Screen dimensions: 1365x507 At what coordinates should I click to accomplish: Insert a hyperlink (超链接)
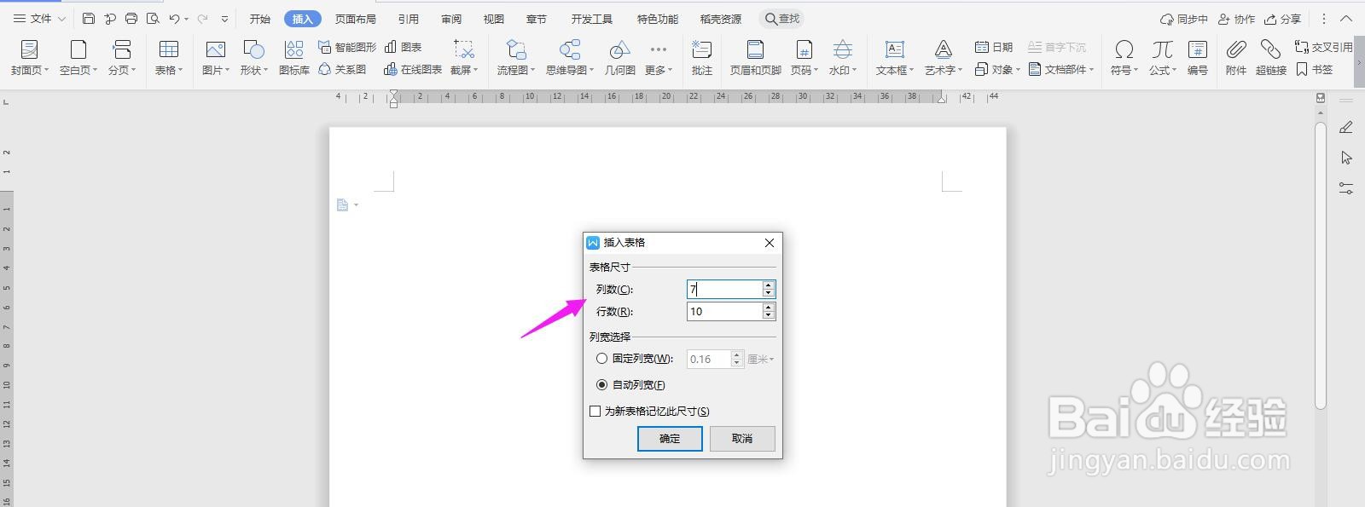[x=1271, y=57]
